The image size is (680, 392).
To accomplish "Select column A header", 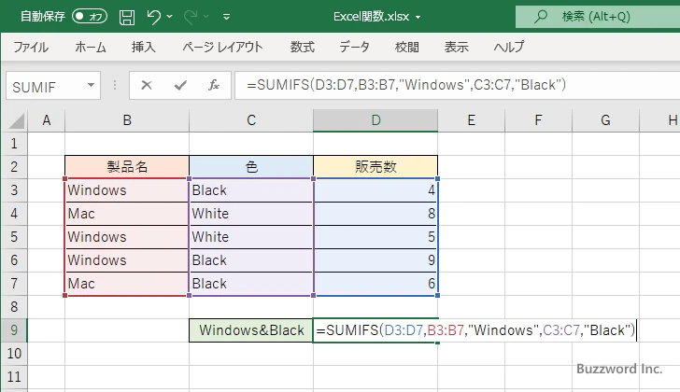I will [x=47, y=120].
